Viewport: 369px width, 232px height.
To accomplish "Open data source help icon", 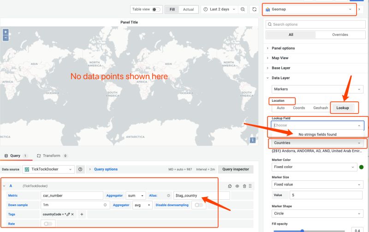I will click(x=80, y=169).
